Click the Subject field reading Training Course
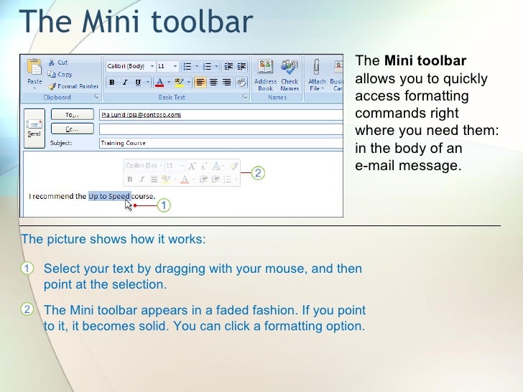The image size is (523, 392). (x=221, y=143)
